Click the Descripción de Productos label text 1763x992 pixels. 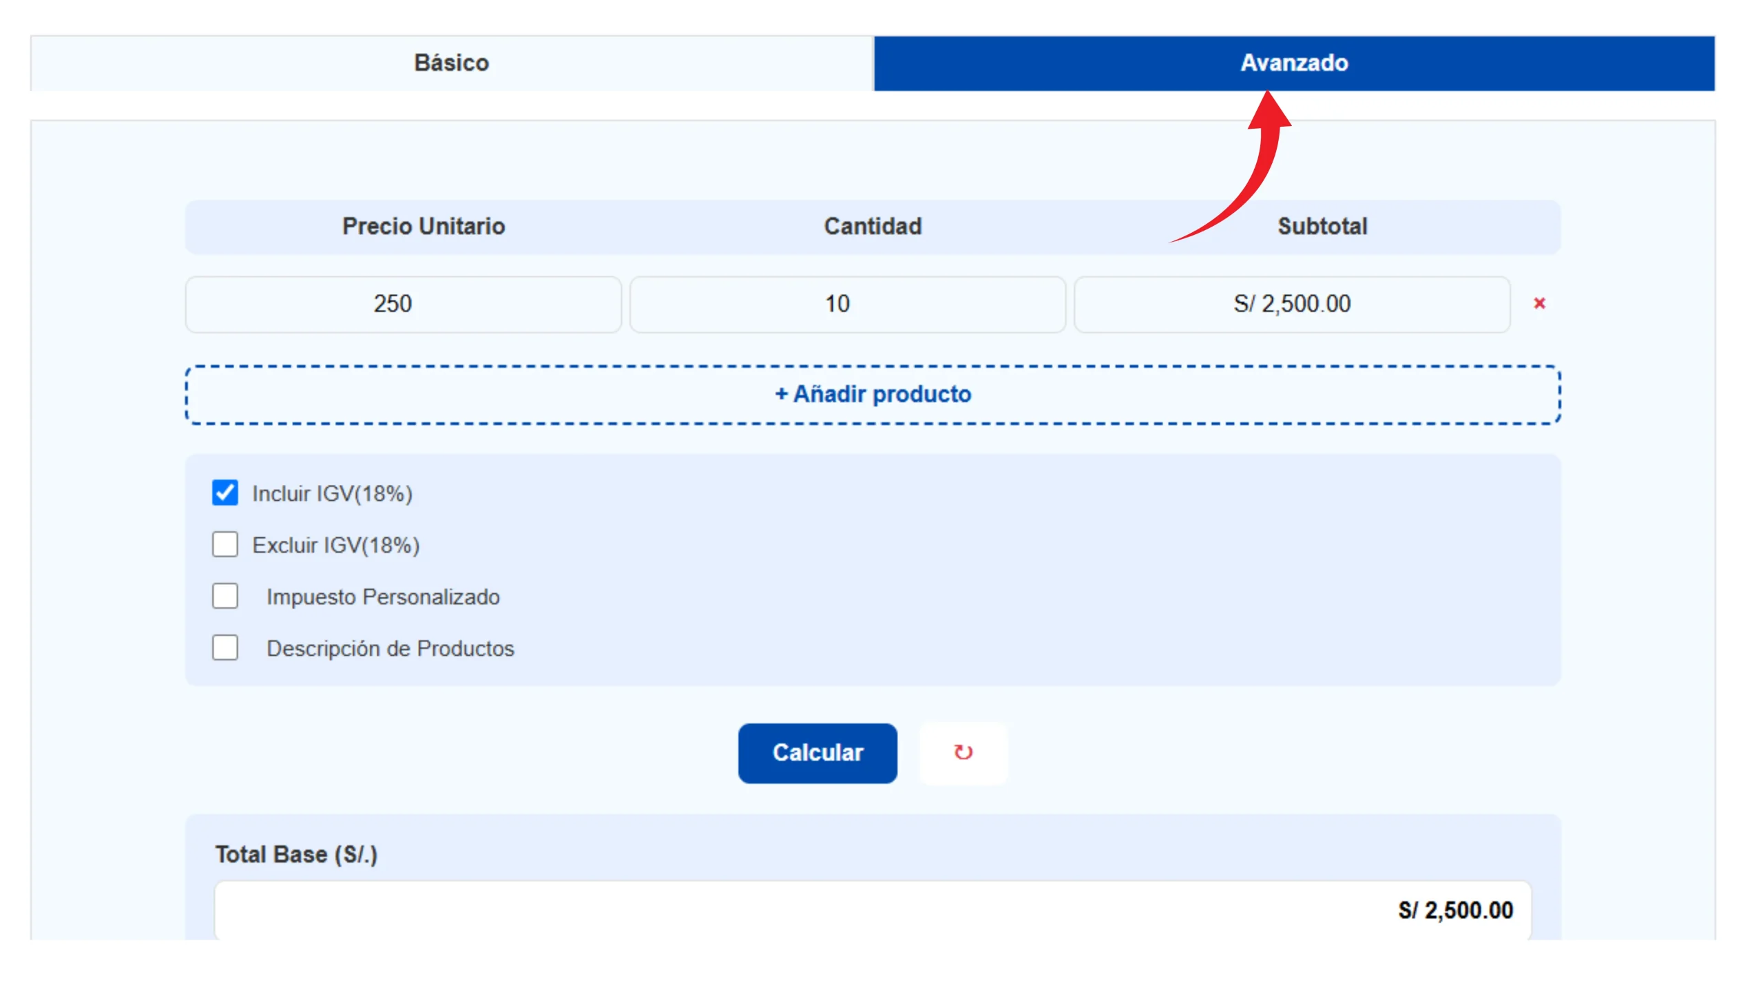point(390,648)
